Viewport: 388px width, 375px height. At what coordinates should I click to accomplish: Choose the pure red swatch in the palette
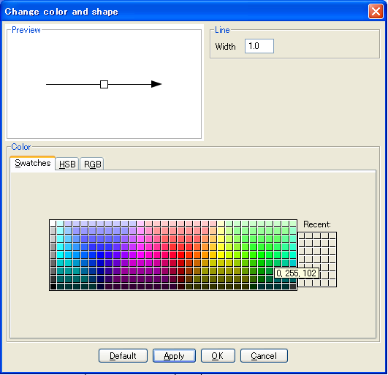point(181,254)
